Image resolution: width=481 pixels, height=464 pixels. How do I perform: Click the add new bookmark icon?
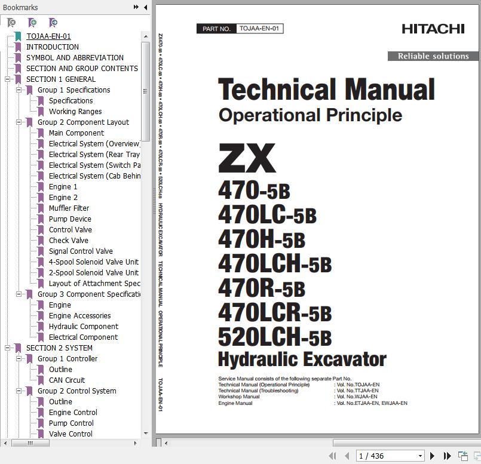point(32,22)
